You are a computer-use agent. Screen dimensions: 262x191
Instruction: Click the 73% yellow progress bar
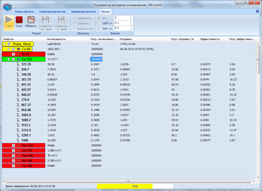click(x=124, y=186)
